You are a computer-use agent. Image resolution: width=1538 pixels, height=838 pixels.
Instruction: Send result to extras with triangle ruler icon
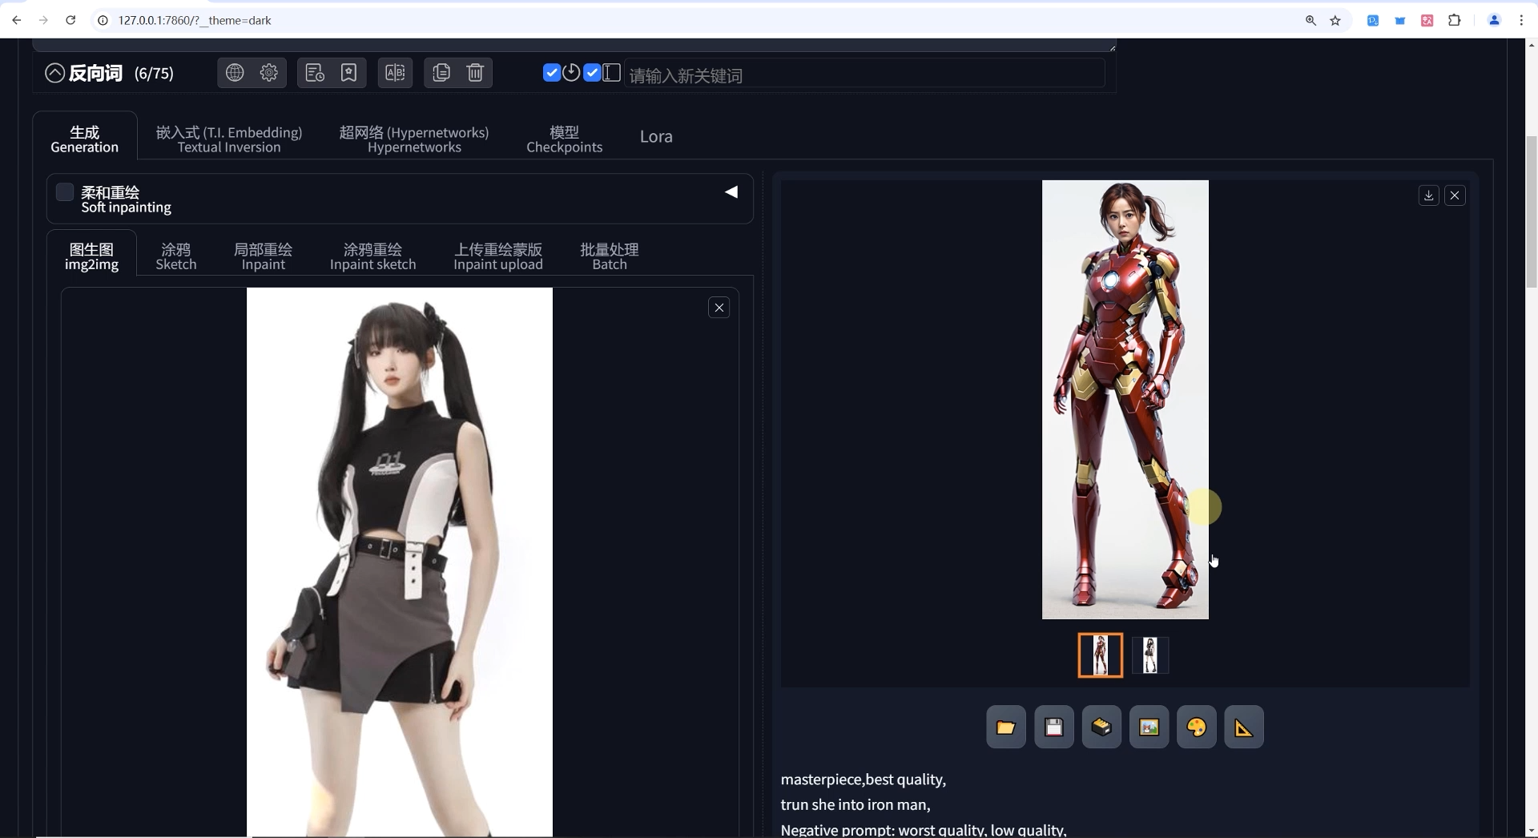pyautogui.click(x=1244, y=727)
